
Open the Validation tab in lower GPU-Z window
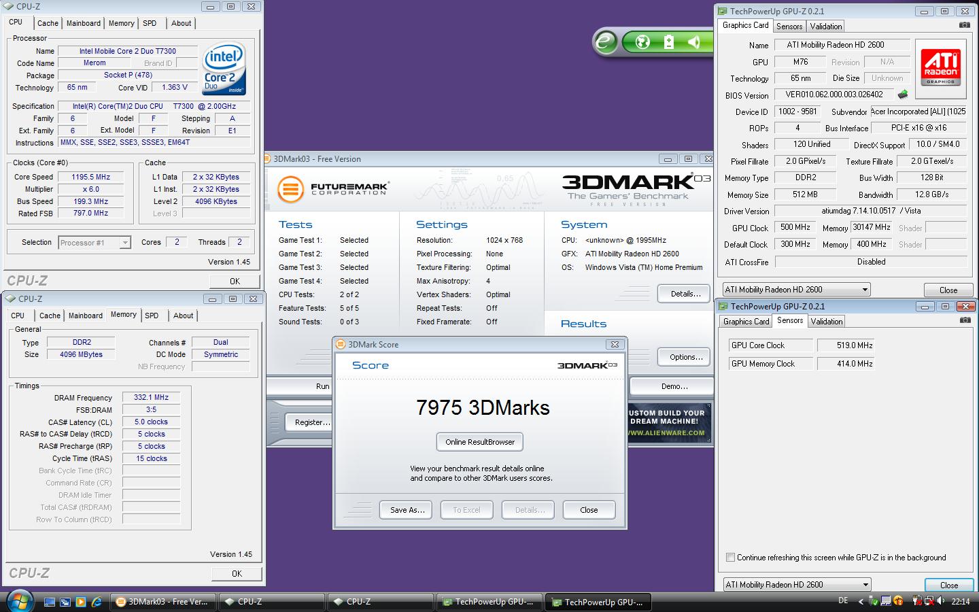pos(827,322)
